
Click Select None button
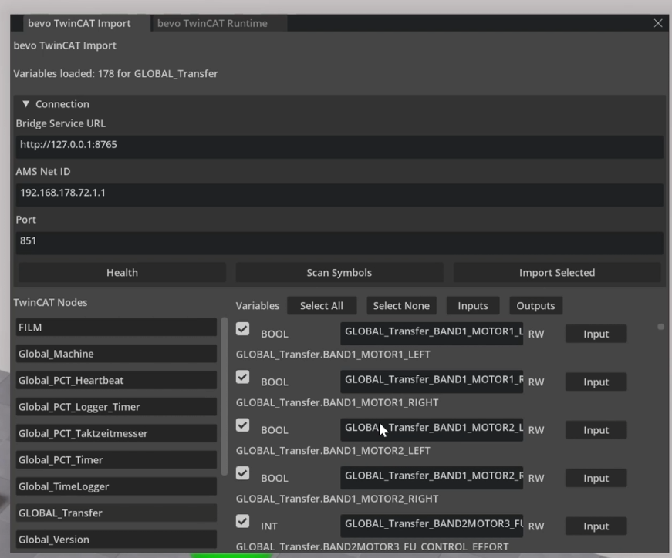401,306
